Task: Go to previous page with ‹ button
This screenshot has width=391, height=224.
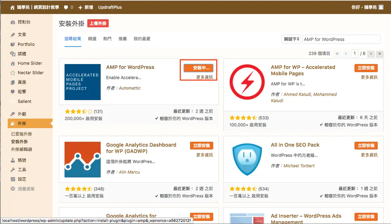Action: (346, 54)
